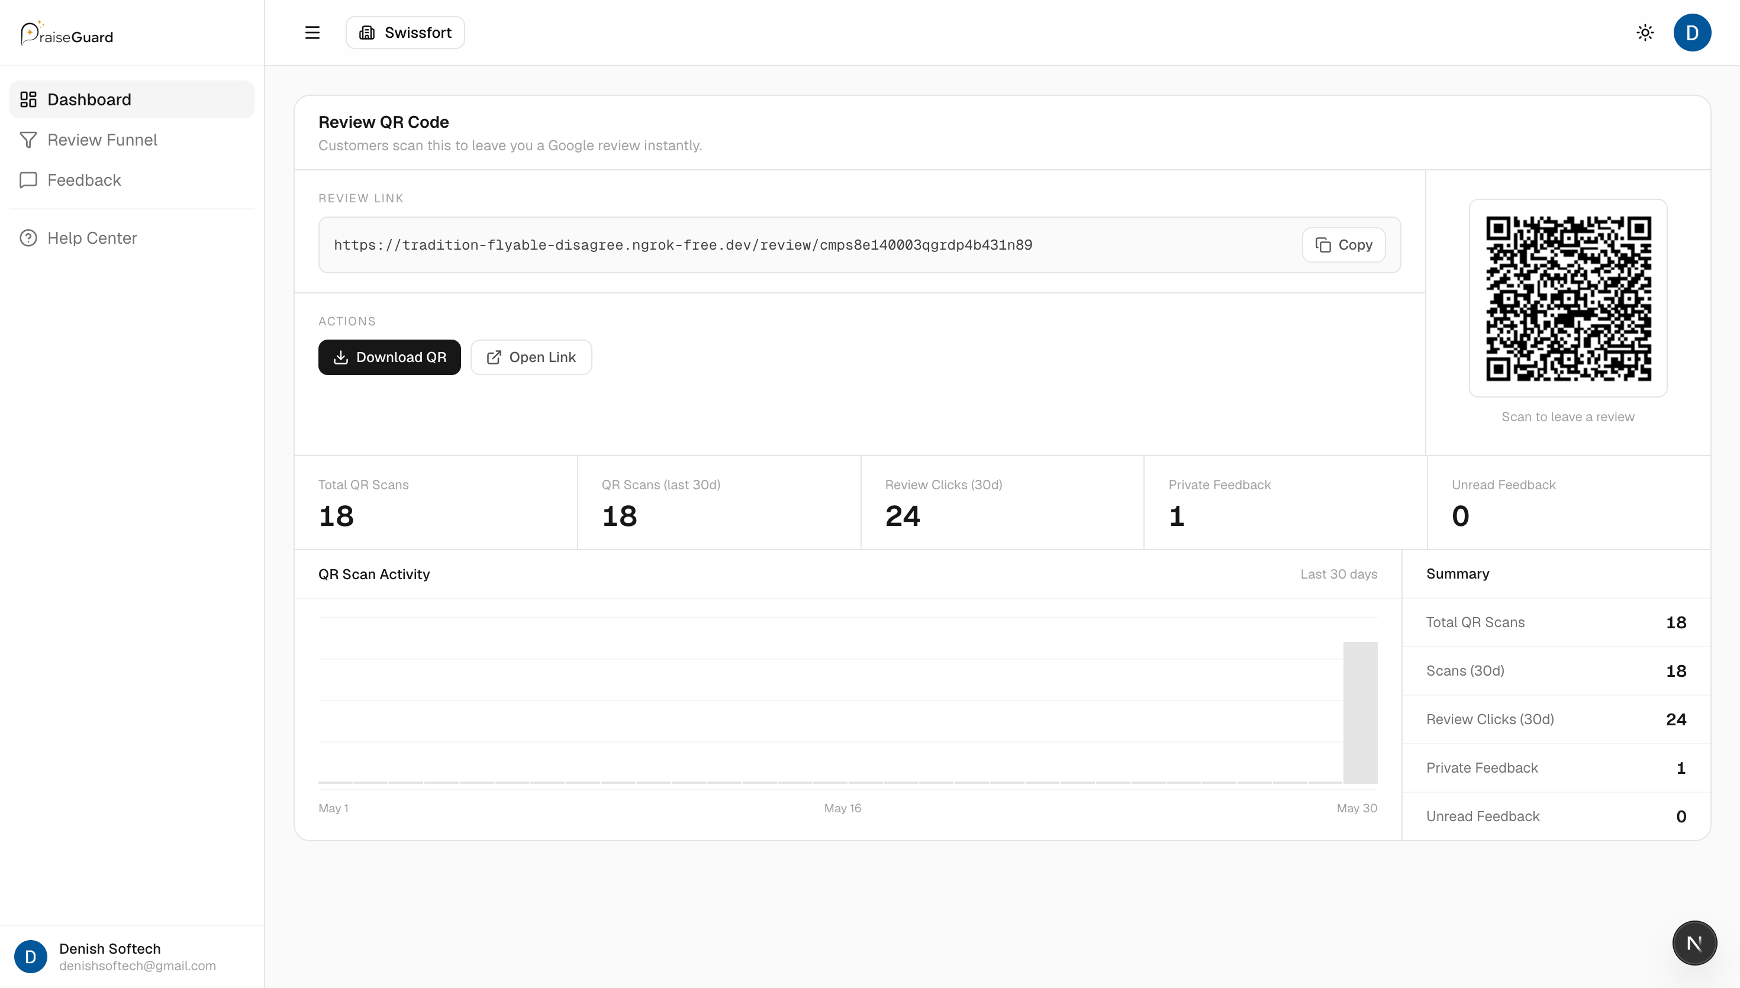Click the QR Scans (last 30d) stat
The image size is (1740, 988).
[719, 503]
